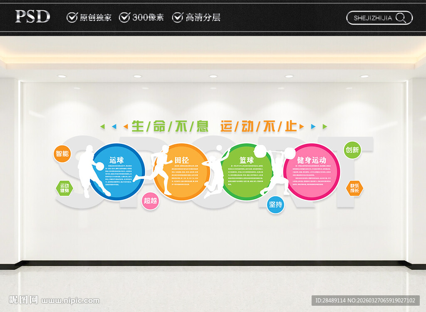Viewport: 426px width, 312px height.
Task: Click the blue left-pointing arrow before the slogan
Action: (x=114, y=127)
